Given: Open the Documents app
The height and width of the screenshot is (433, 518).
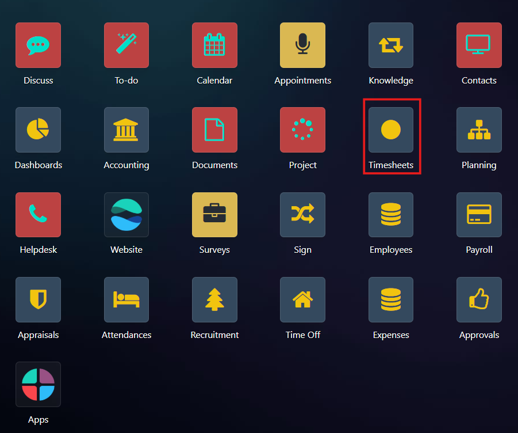Looking at the screenshot, I should pyautogui.click(x=214, y=130).
